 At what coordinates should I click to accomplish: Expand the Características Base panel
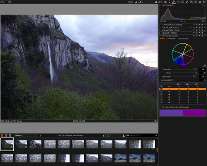coord(160,24)
